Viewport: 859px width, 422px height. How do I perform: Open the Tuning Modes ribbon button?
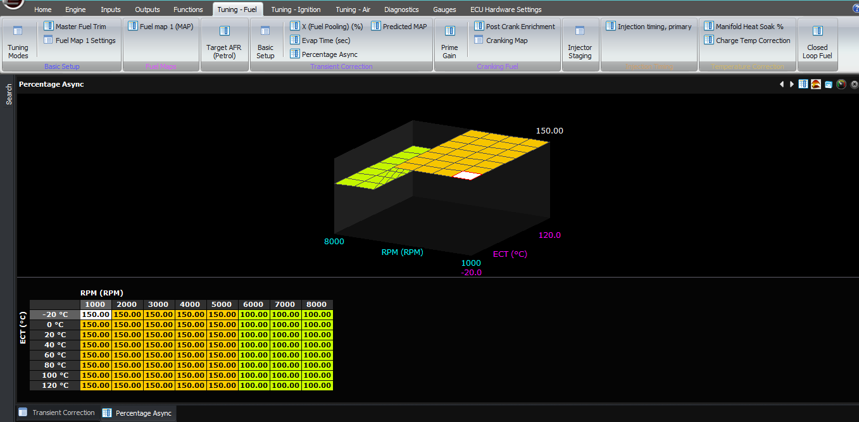pos(18,42)
